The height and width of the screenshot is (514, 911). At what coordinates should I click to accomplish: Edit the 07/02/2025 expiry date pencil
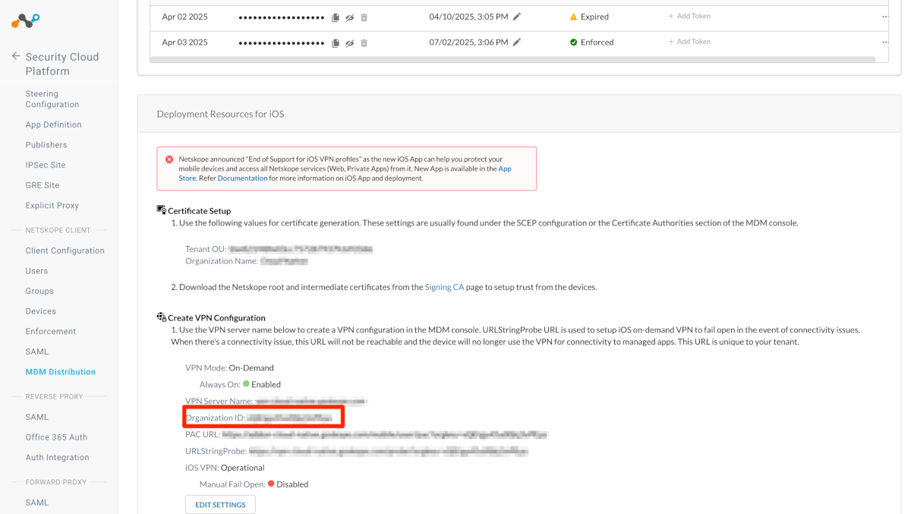click(517, 42)
